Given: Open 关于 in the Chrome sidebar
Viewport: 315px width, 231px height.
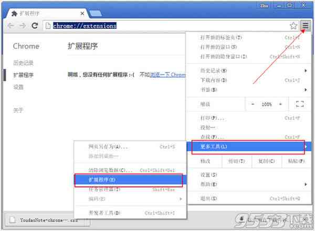Looking at the screenshot, I should [x=18, y=110].
